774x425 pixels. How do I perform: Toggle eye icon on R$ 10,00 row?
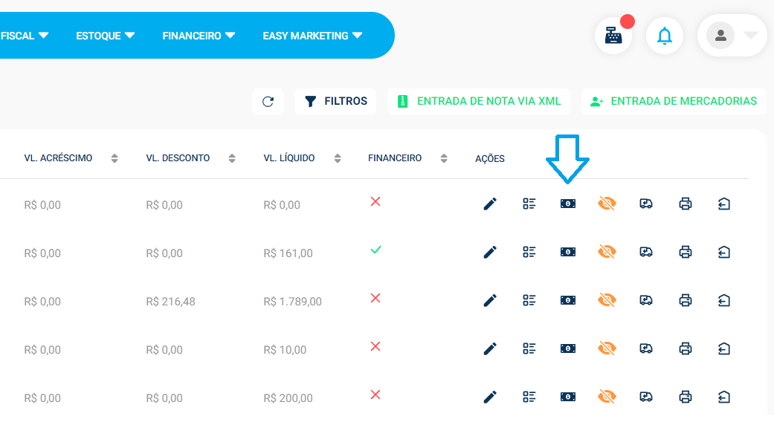coord(607,348)
